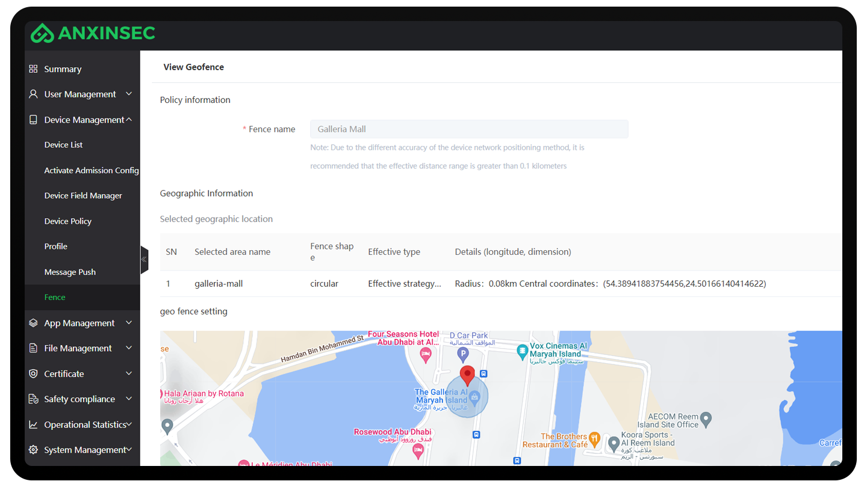Collapse the sidebar using the arrow handle
The image size is (867, 487).
[x=144, y=260]
